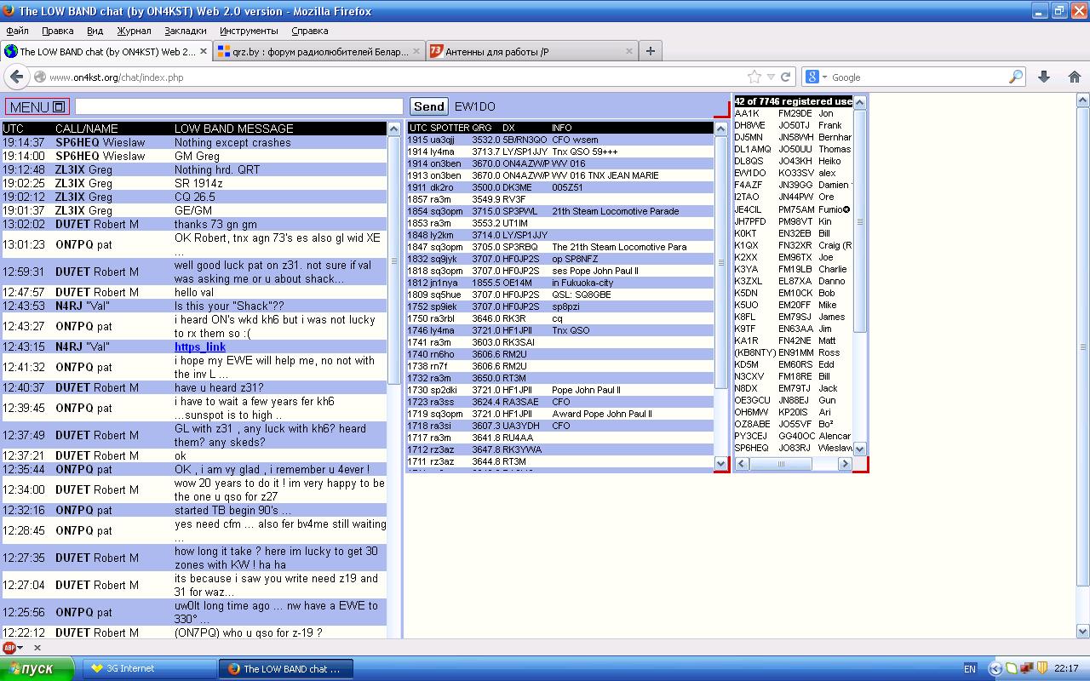Screen dimensions: 1090x681
Task: Click the page scrollbar down arrow
Action: [x=1083, y=632]
